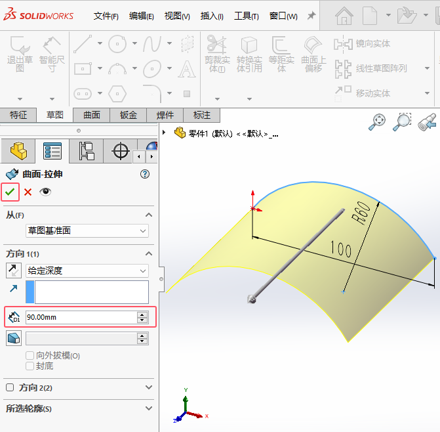The width and height of the screenshot is (440, 432).
Task: Switch to the Features tab
Action: 18,115
